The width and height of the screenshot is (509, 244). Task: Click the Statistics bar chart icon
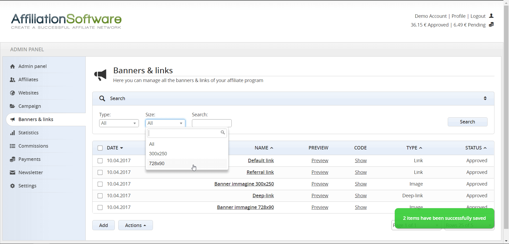(x=12, y=133)
